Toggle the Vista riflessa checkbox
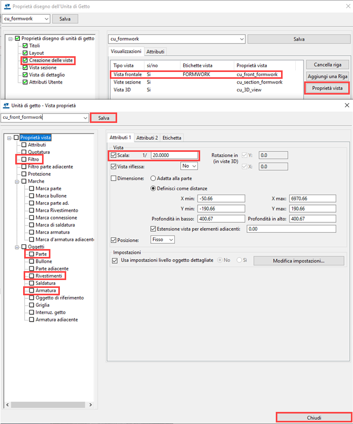 [x=113, y=167]
